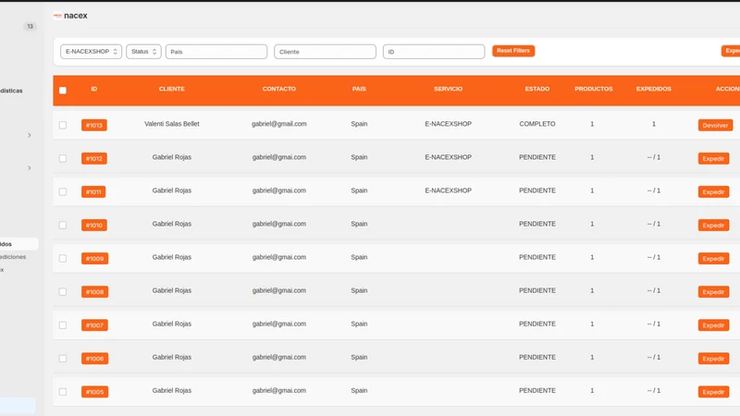Open order badge #1012
The height and width of the screenshot is (416, 740).
94,158
